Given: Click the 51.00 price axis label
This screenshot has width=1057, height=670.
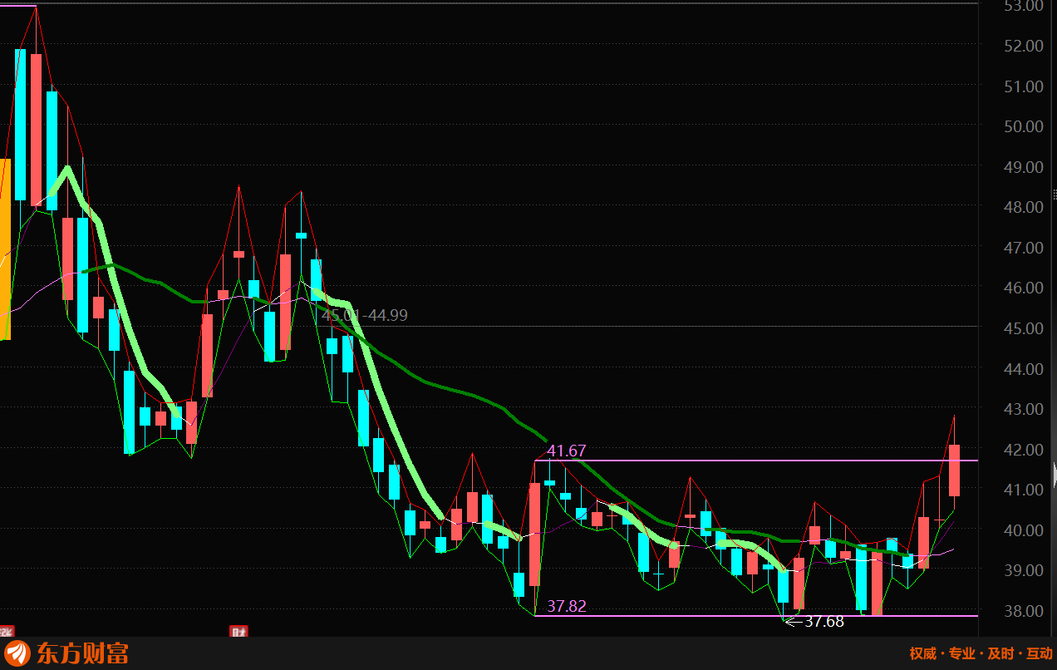Looking at the screenshot, I should coord(1024,86).
